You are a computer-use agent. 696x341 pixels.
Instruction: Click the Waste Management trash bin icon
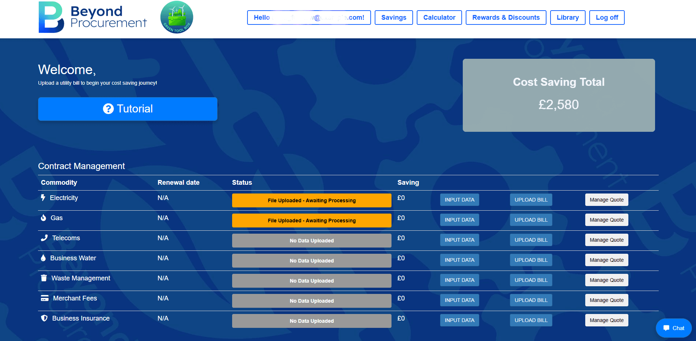click(x=43, y=278)
